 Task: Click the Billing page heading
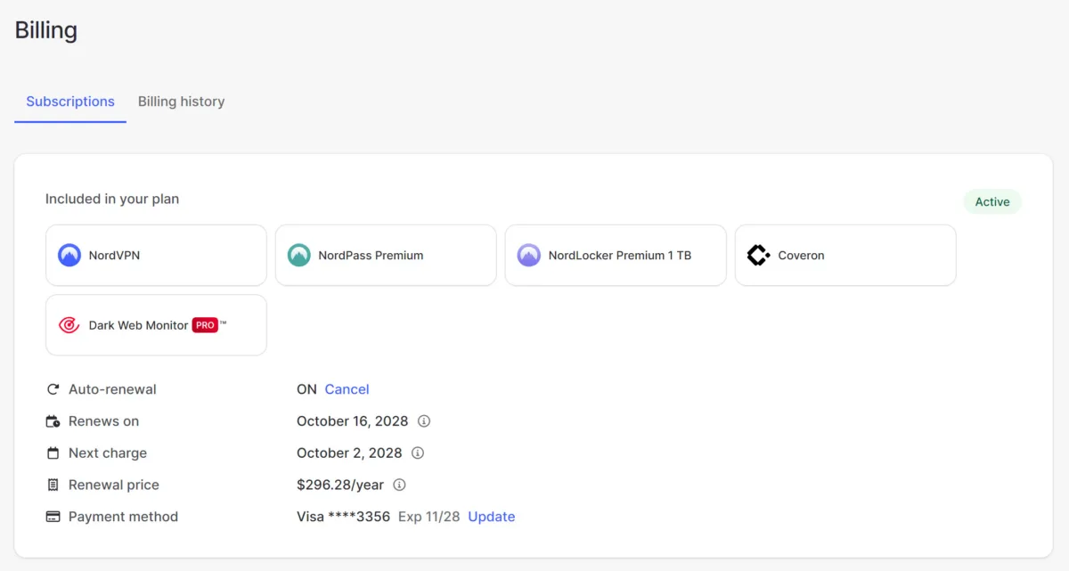46,30
